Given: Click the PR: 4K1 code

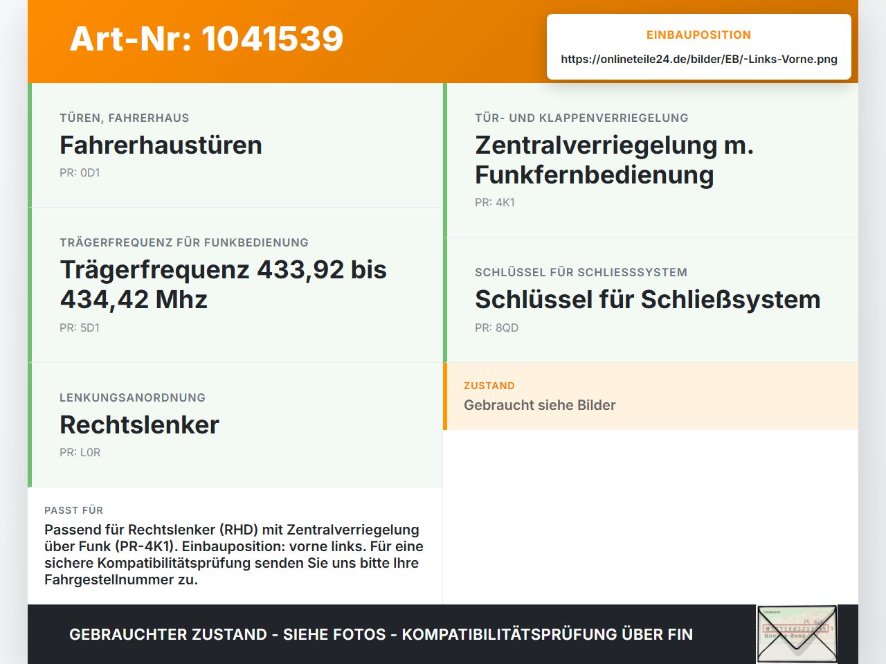Looking at the screenshot, I should (x=495, y=202).
